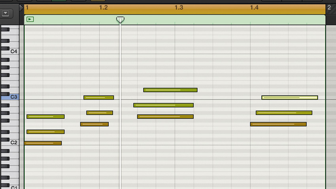The image size is (336, 189).
Task: Select the G#2 note near beat 1.2
Action: pos(100,113)
